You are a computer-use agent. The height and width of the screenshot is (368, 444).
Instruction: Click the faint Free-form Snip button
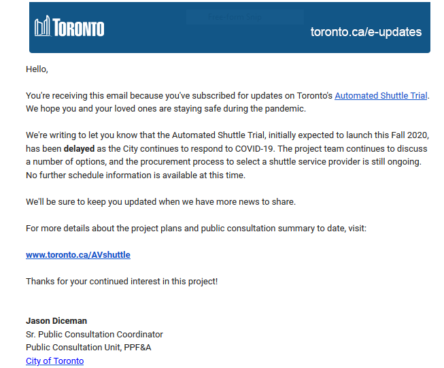[x=244, y=17]
